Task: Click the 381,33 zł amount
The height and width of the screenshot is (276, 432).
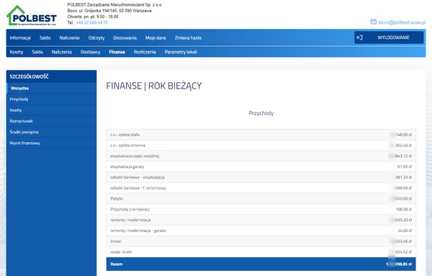Action: coord(404,177)
